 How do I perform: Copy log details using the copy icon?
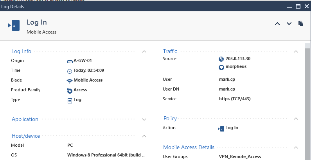[301, 23]
